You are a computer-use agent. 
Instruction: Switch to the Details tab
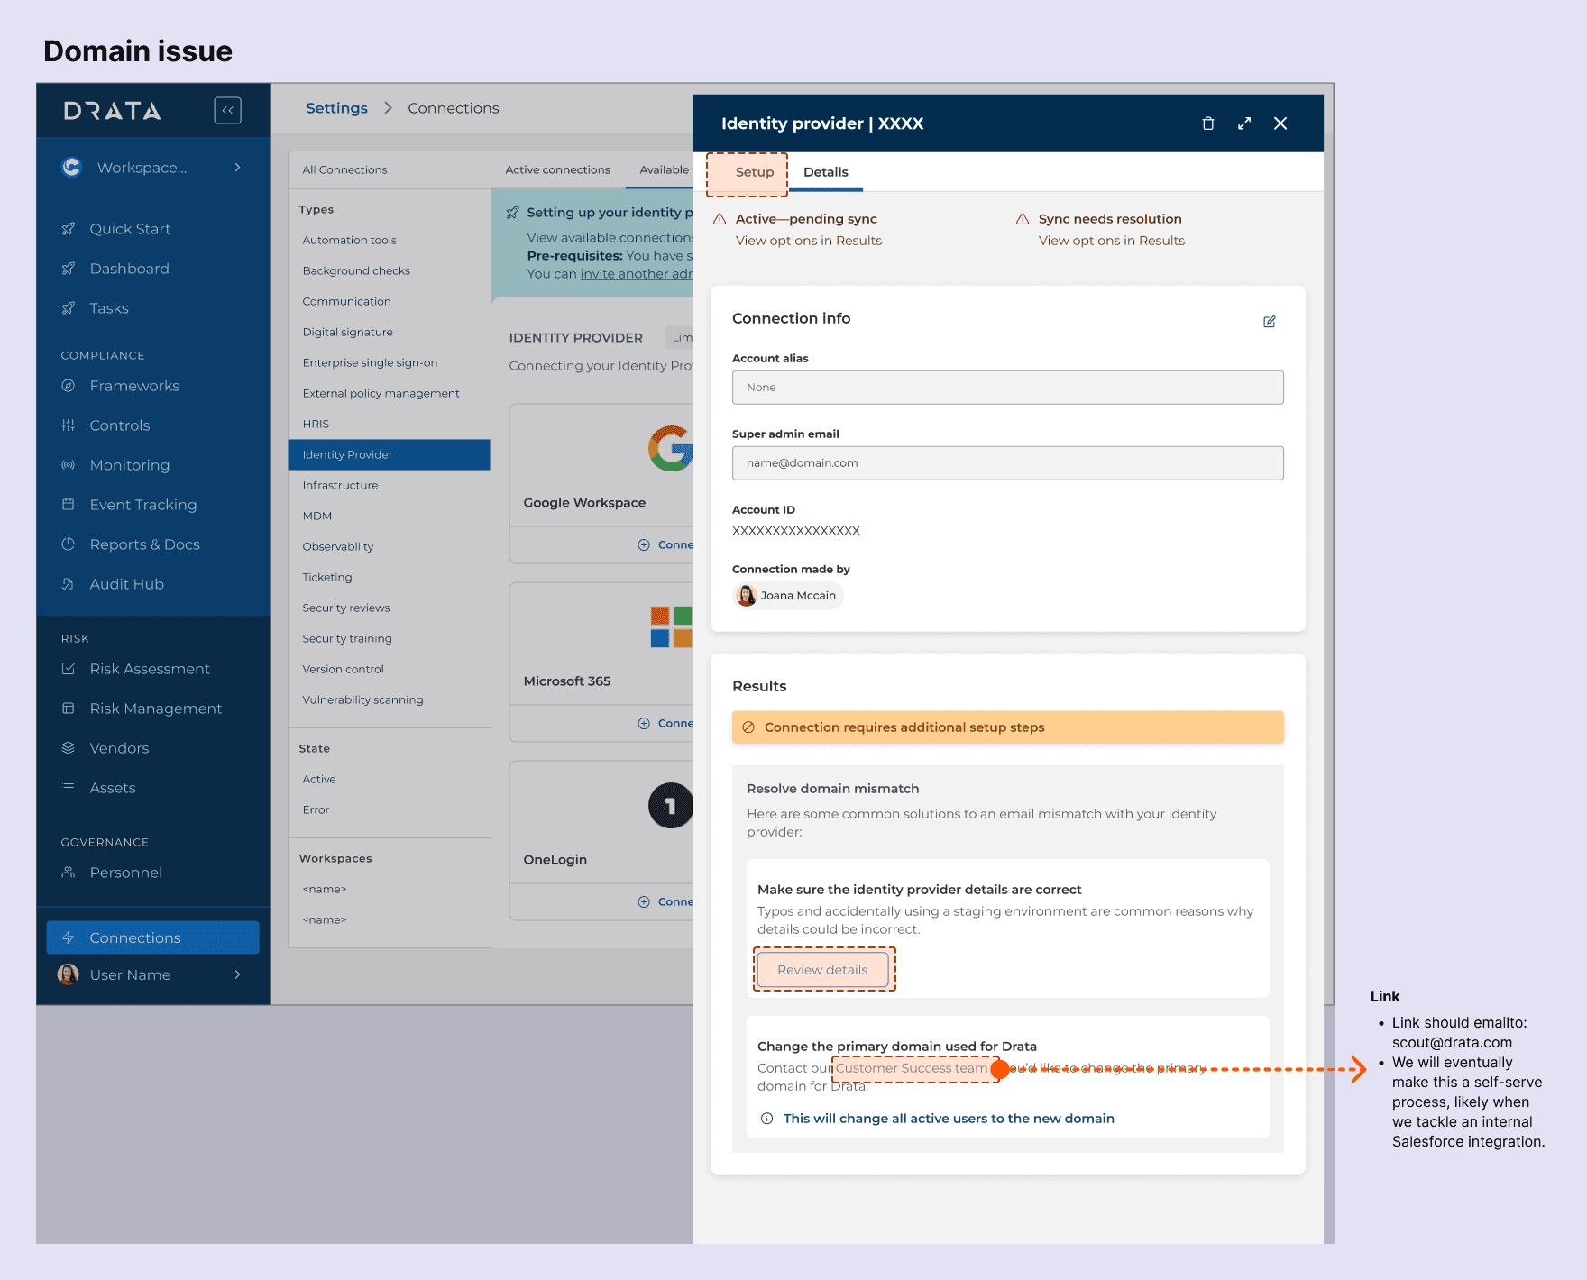(825, 172)
